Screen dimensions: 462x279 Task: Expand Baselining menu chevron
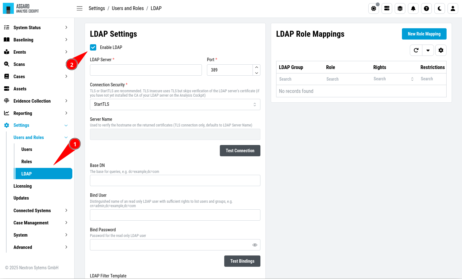pyautogui.click(x=66, y=40)
